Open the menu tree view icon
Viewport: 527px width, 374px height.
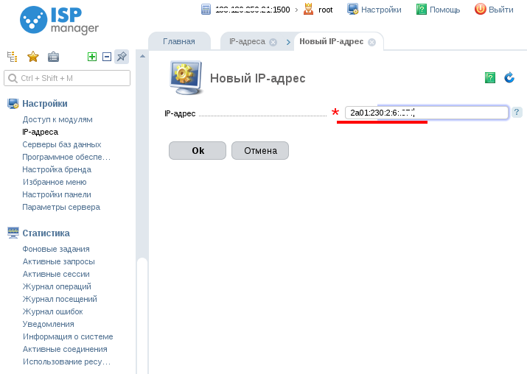click(x=12, y=57)
